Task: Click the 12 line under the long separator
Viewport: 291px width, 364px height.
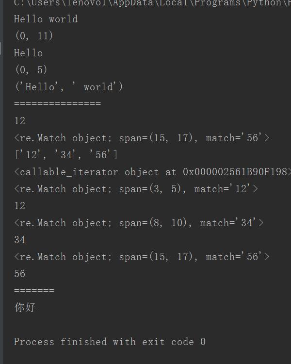Action: click(20, 121)
